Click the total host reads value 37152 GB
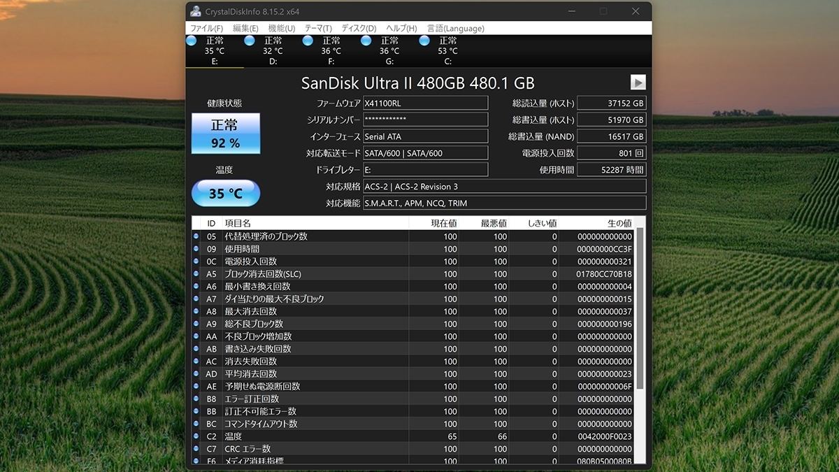 point(612,103)
